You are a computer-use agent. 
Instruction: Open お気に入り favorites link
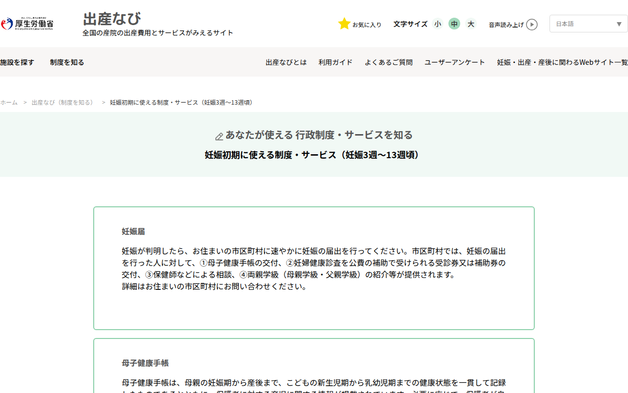click(366, 25)
